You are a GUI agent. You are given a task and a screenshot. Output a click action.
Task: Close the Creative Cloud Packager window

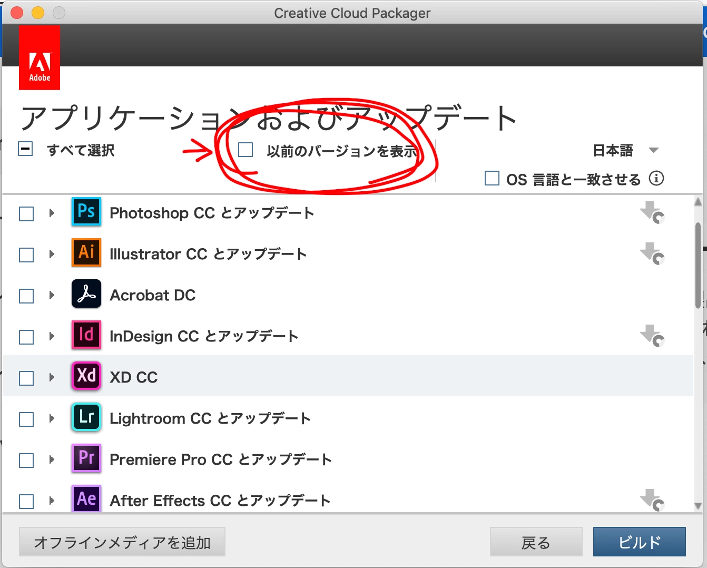17,13
